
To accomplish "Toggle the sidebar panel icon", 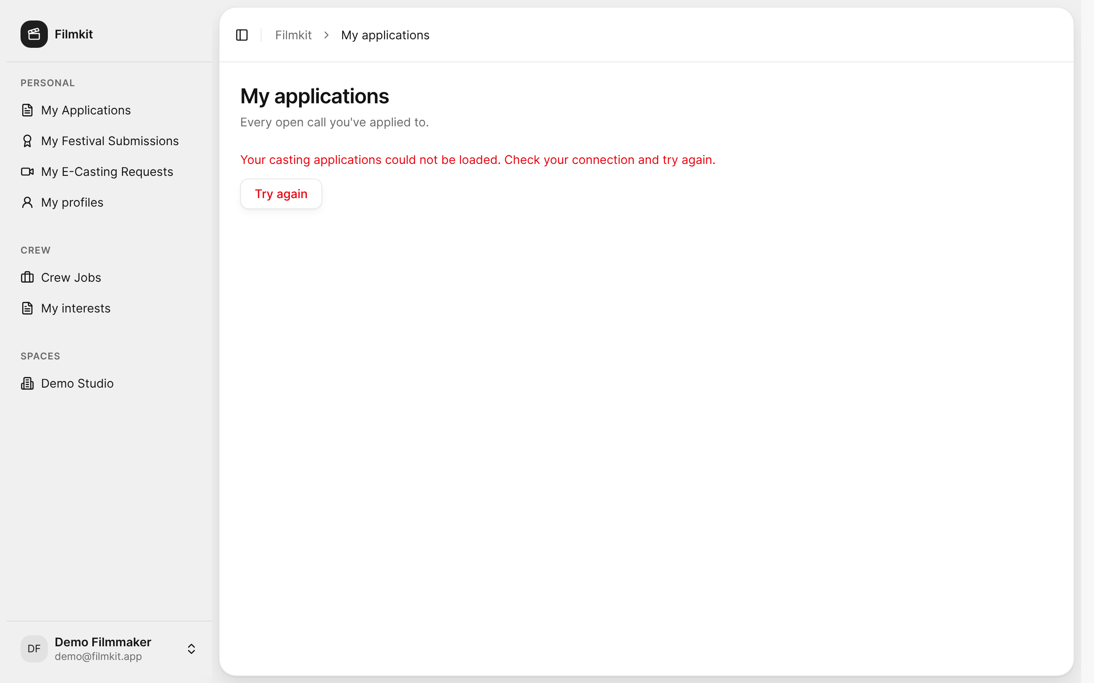I will [x=242, y=35].
